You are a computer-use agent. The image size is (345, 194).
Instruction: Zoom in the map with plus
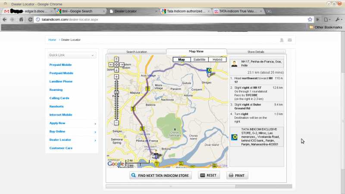pyautogui.click(x=116, y=77)
